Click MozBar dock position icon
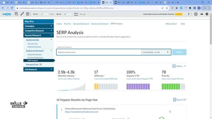212x119 pixels. pyautogui.click(x=202, y=14)
